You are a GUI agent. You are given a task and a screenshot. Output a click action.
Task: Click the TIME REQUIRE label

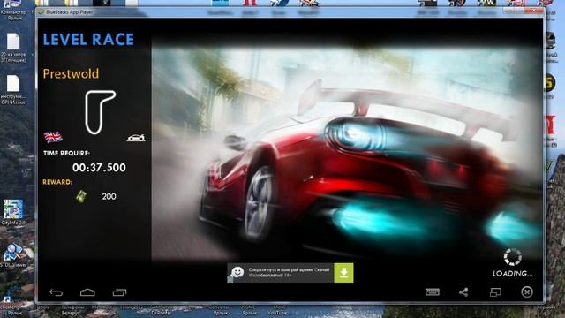click(x=67, y=153)
